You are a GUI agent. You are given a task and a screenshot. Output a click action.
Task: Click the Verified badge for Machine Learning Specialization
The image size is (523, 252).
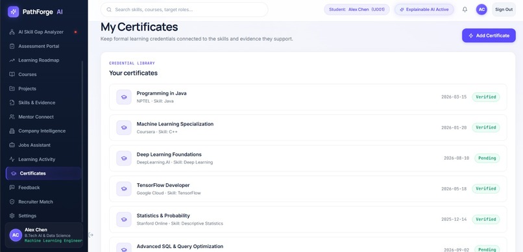click(485, 127)
